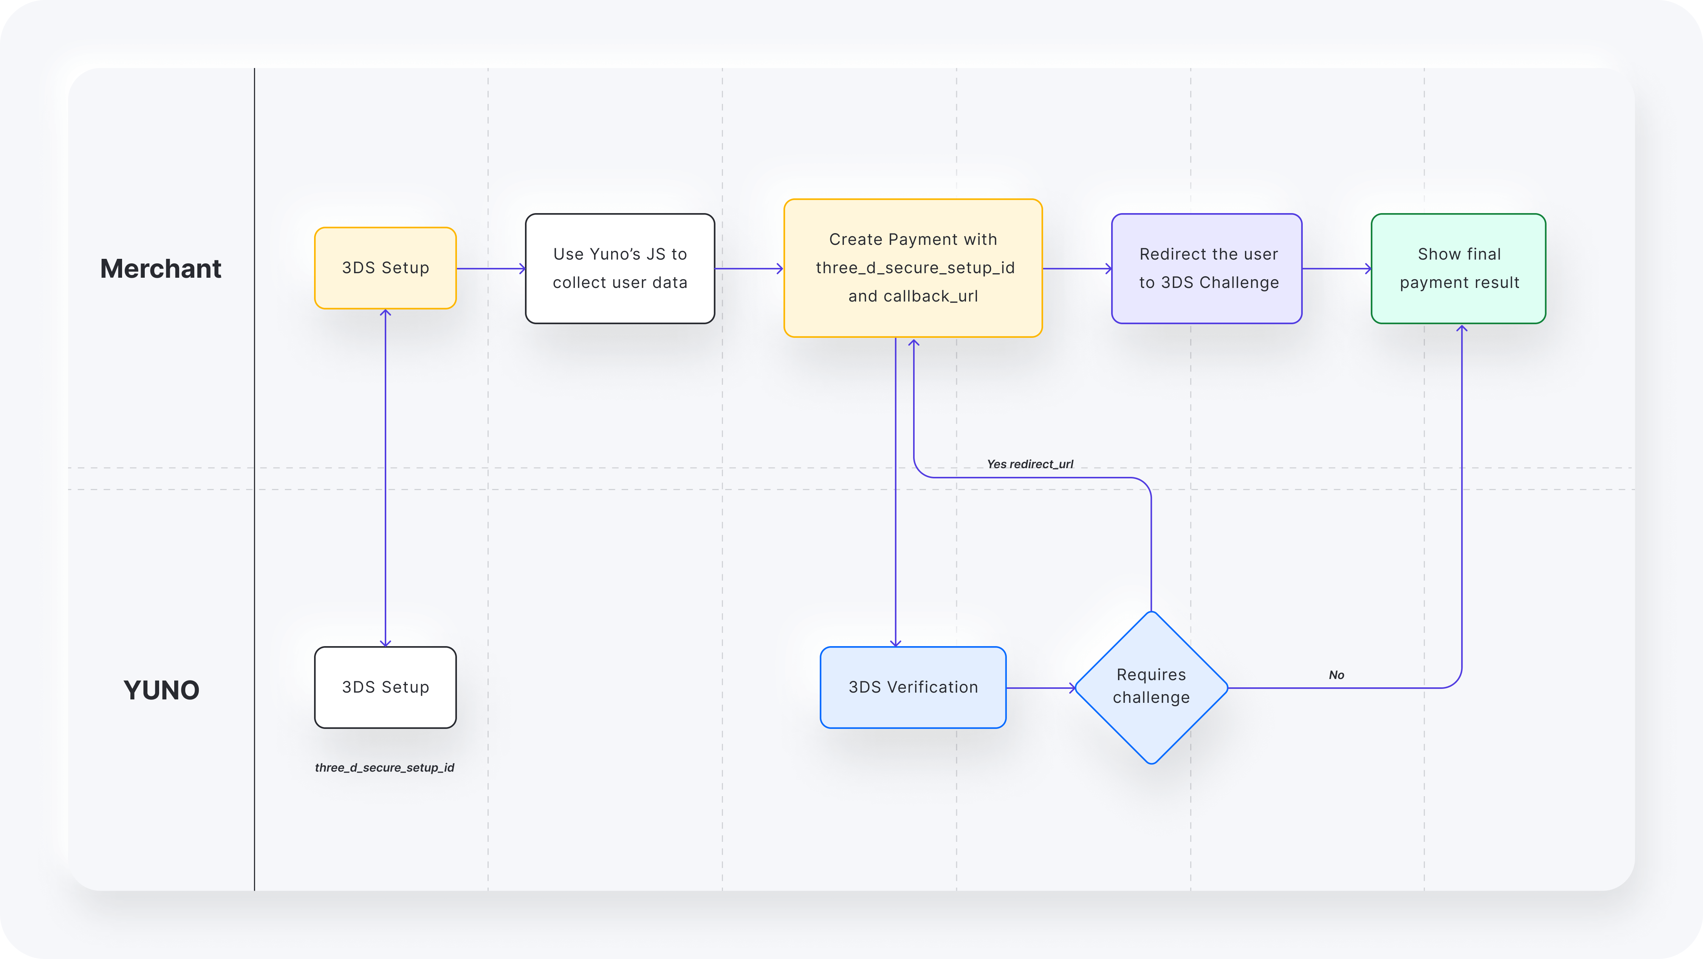
Task: Click the 'Merchant' lane heading
Action: (161, 268)
